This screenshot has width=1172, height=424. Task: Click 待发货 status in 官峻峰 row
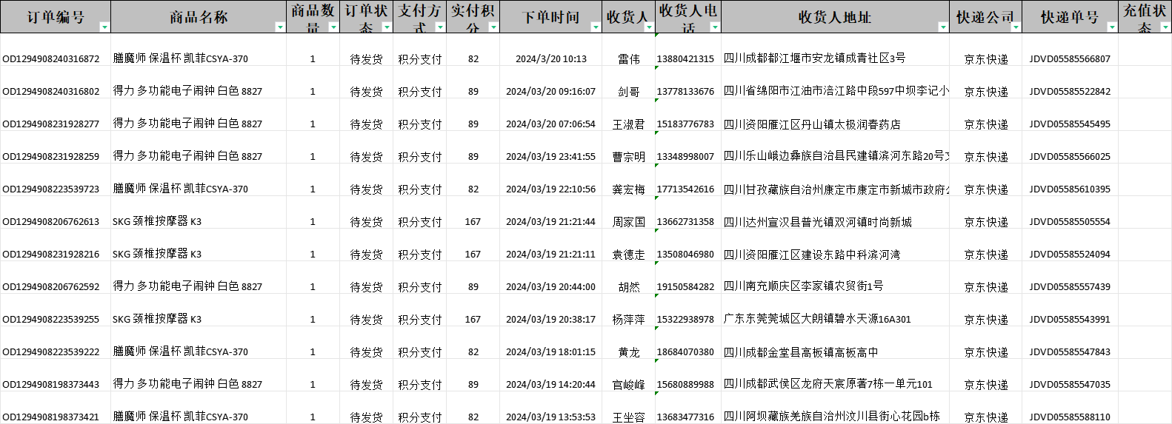click(x=366, y=385)
